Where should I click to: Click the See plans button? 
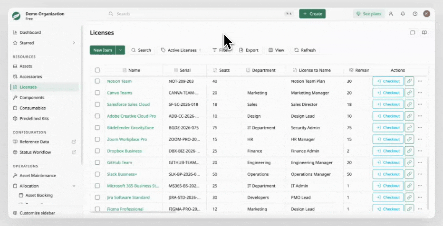pos(369,14)
